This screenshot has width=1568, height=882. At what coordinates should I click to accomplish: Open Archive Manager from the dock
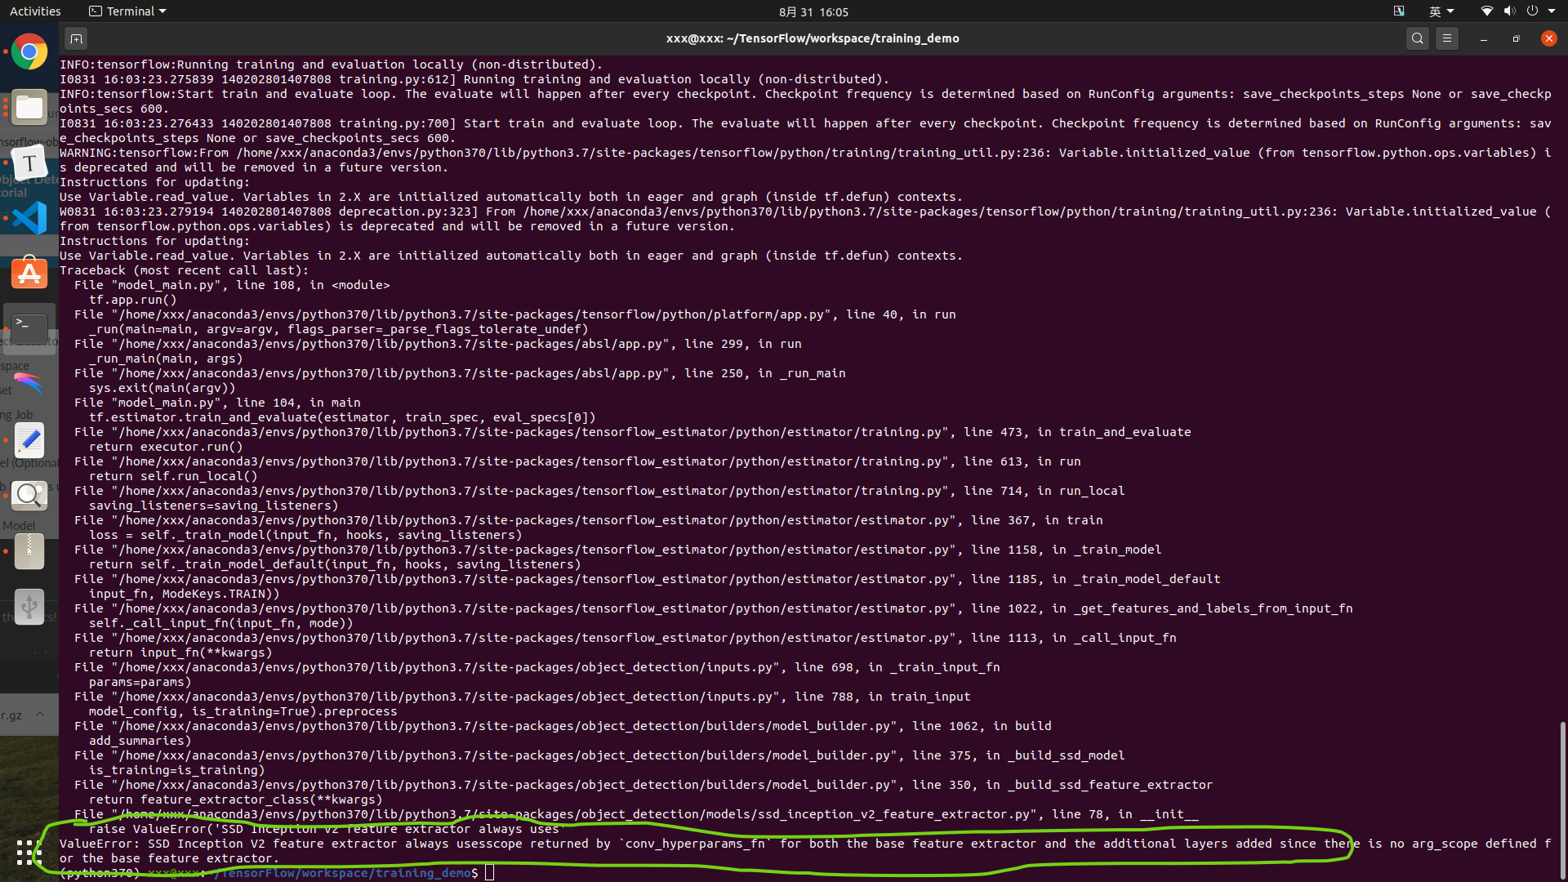click(29, 551)
